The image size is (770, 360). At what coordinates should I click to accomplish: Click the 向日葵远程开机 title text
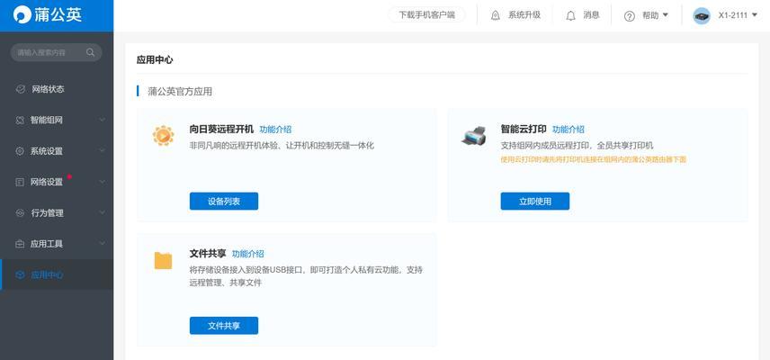coord(221,130)
